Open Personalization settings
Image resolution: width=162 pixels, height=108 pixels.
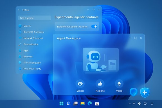click(31, 44)
